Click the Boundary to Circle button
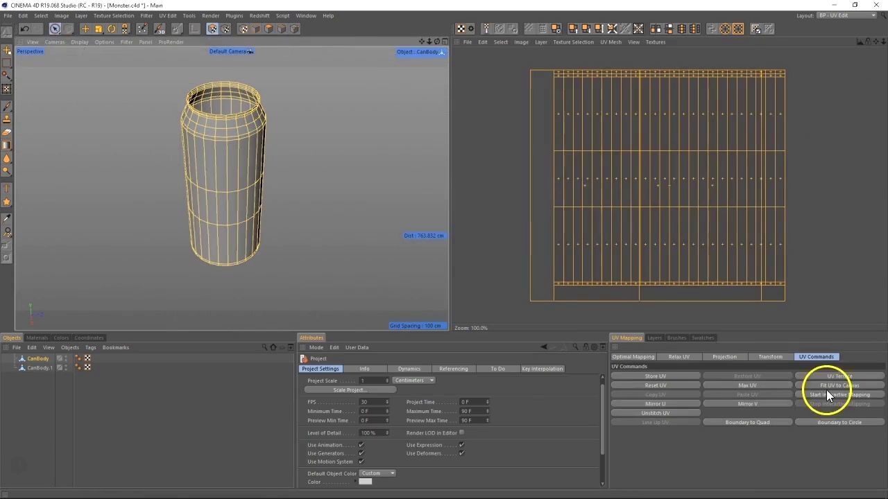The width and height of the screenshot is (888, 499). pyautogui.click(x=839, y=422)
